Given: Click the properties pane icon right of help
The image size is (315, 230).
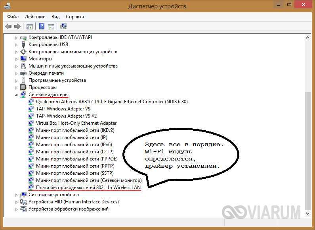Looking at the screenshot, I should click(x=51, y=26).
